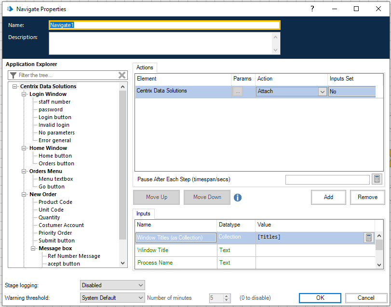Select the Login button tree element

pyautogui.click(x=54, y=117)
